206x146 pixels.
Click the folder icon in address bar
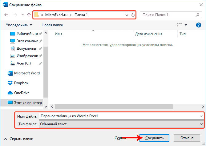point(36,15)
